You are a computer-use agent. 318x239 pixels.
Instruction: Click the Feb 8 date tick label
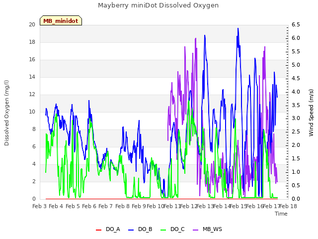pos(122,206)
